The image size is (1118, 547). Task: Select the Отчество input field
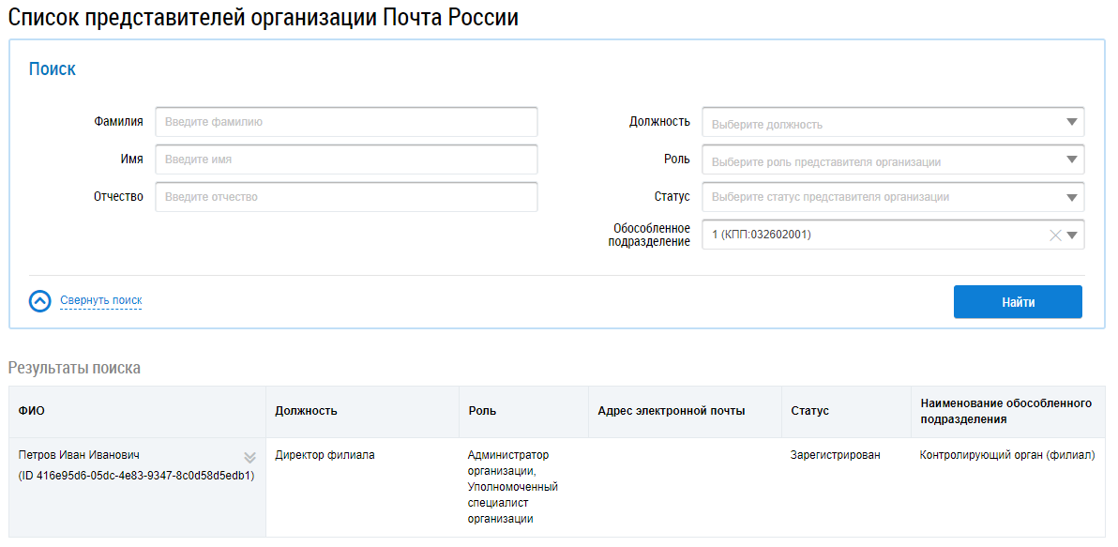[346, 197]
